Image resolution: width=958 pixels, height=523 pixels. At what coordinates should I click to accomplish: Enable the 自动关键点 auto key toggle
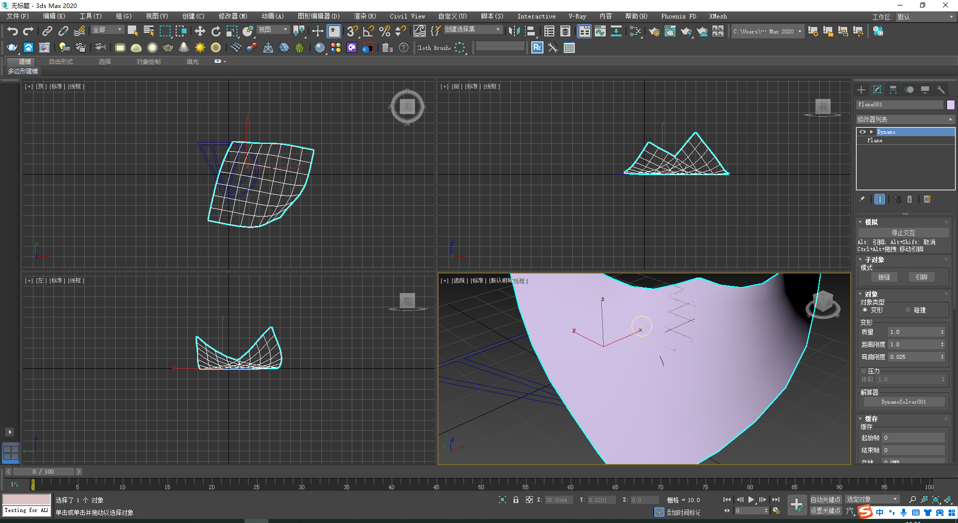[825, 499]
